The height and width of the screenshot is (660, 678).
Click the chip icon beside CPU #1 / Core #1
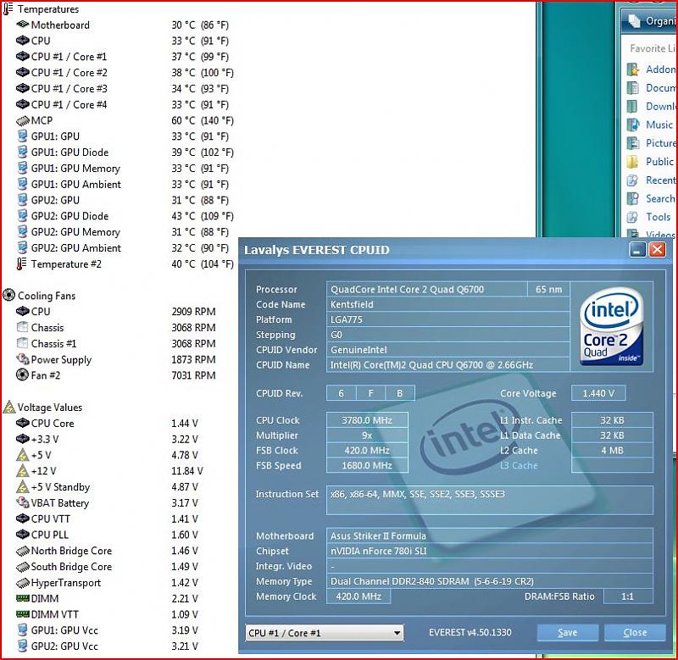click(23, 57)
